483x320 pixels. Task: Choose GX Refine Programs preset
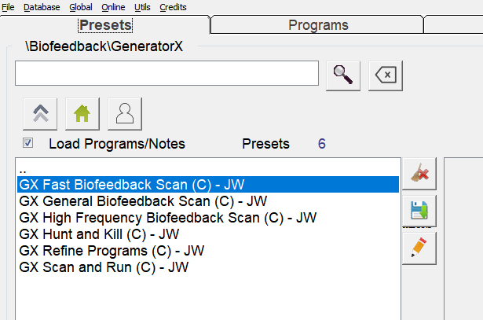coord(112,250)
